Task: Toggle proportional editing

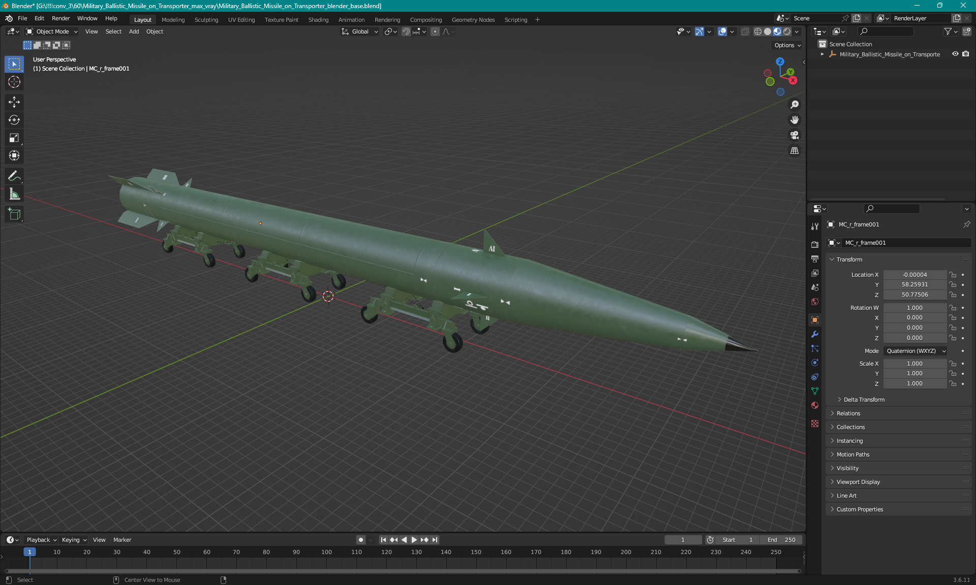Action: pyautogui.click(x=435, y=31)
